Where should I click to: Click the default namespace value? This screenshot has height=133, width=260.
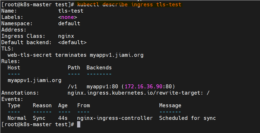pos(69,23)
